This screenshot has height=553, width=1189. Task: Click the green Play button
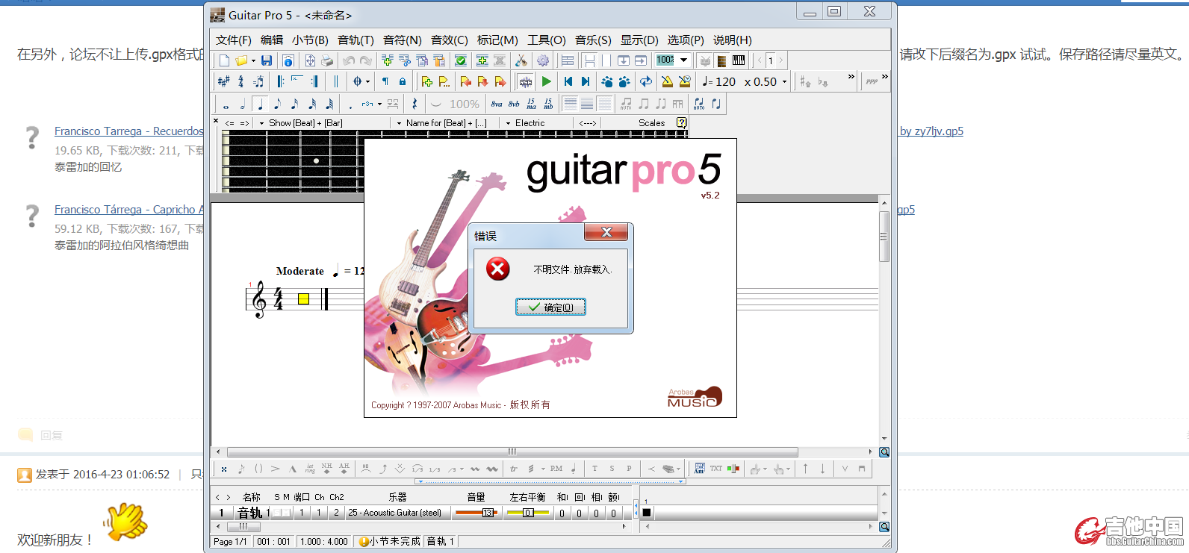pyautogui.click(x=547, y=81)
